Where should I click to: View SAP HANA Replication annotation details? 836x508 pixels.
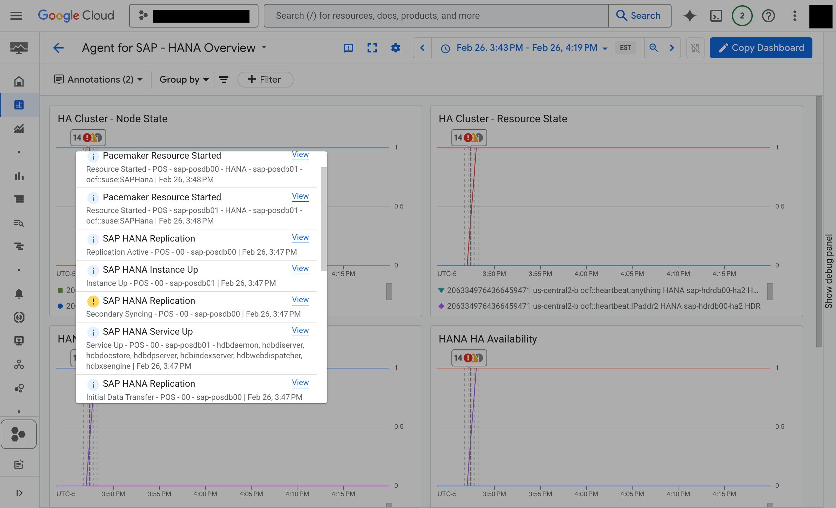click(x=300, y=238)
